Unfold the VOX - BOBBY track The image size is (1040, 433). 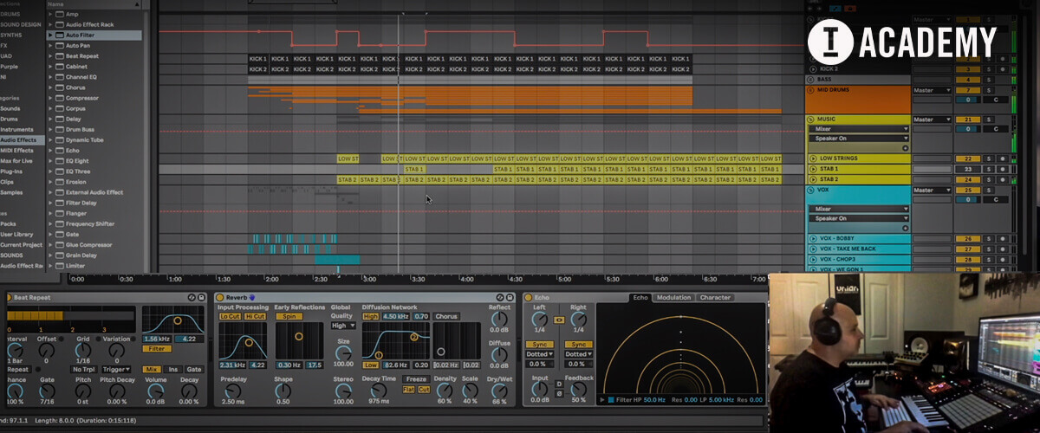click(813, 238)
